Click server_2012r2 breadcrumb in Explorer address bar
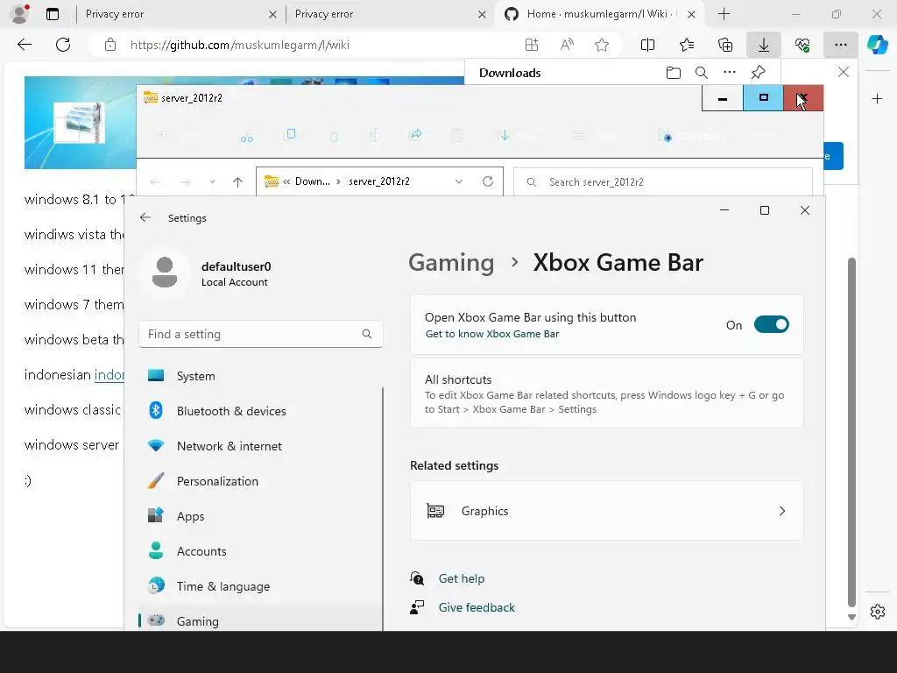Screen dimensions: 897x673 378,181
